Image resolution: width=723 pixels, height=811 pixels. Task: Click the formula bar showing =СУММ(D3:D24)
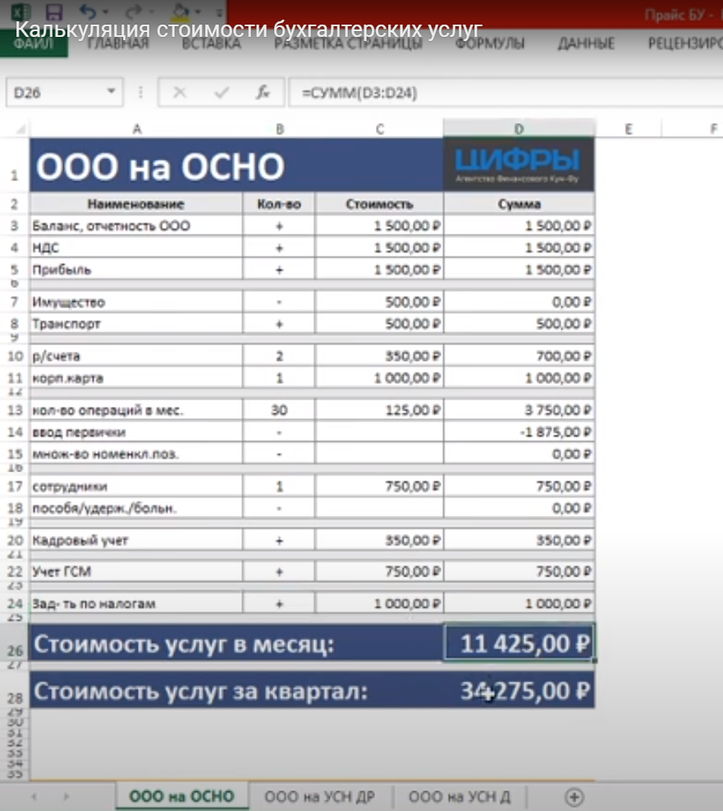[506, 93]
